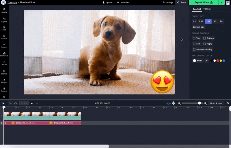Open the Custom Size options
The image size is (231, 148).
pos(199,27)
